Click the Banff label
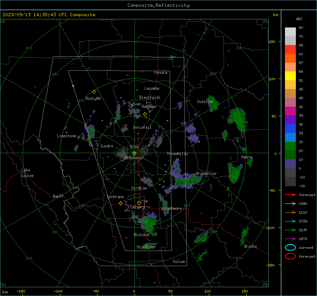The width and height of the screenshot is (317, 296). 58,196
